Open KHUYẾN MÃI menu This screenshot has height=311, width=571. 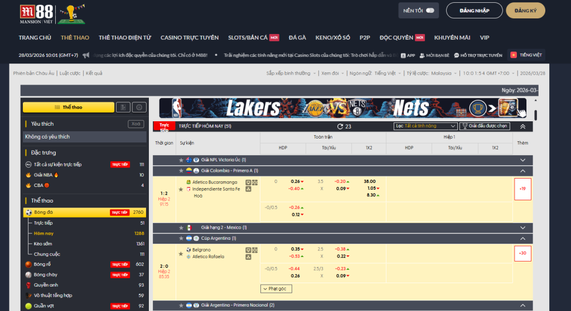pyautogui.click(x=452, y=37)
